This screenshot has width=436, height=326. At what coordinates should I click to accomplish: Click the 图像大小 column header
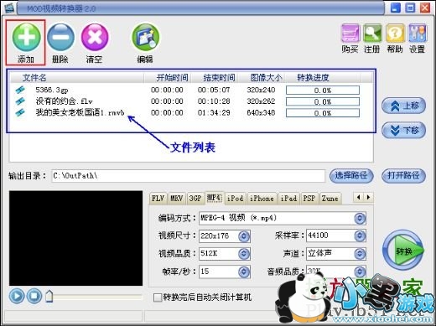click(262, 78)
